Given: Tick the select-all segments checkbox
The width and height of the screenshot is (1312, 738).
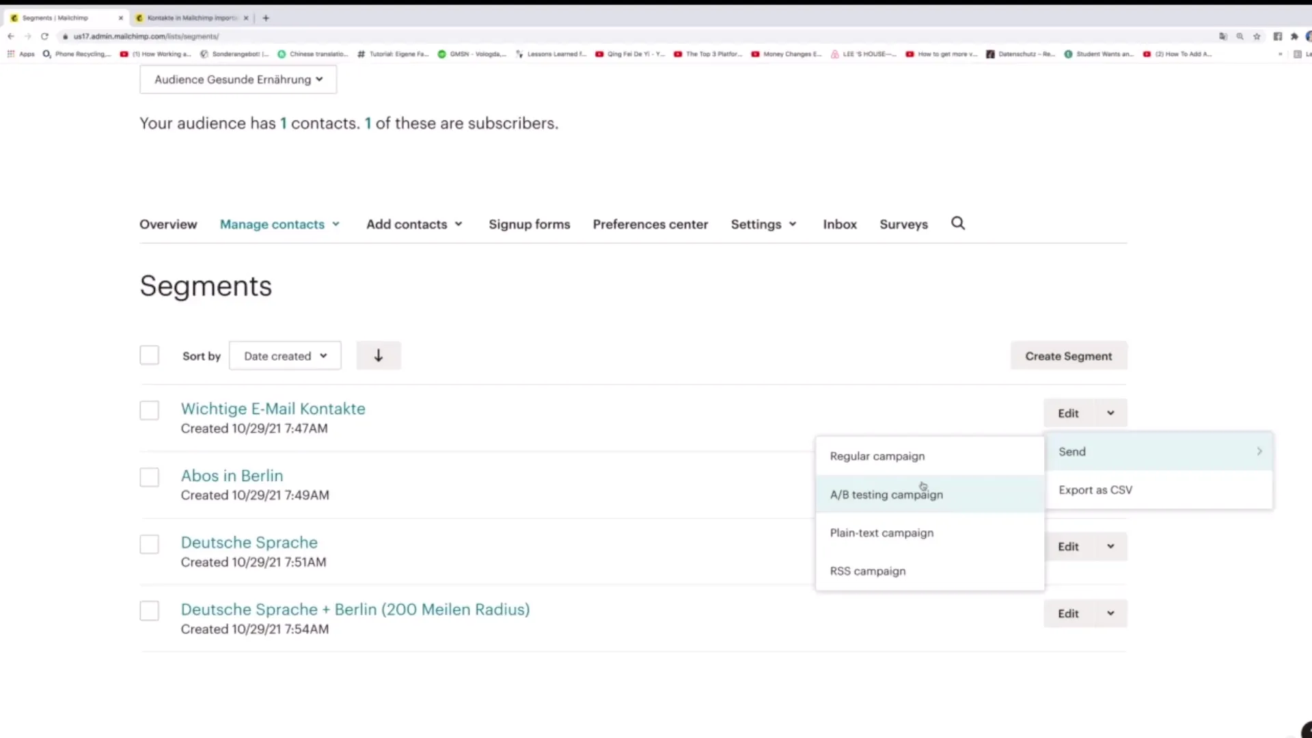Looking at the screenshot, I should click(149, 355).
